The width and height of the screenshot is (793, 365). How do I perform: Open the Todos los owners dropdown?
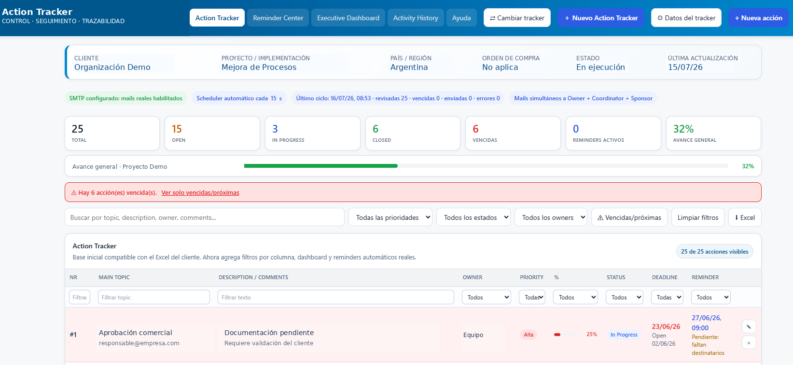click(551, 217)
